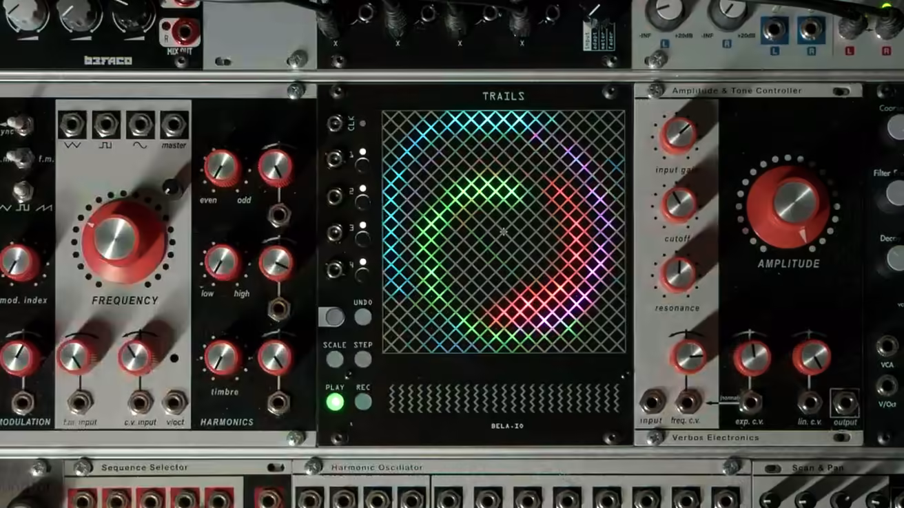The height and width of the screenshot is (508, 904).
Task: Click the "BELA.IO" label on Trails
Action: pyautogui.click(x=507, y=426)
